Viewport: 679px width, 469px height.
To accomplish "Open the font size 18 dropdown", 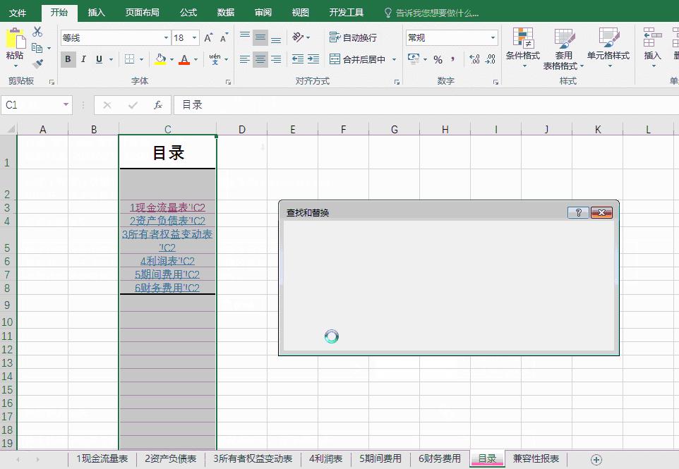I will [x=195, y=37].
